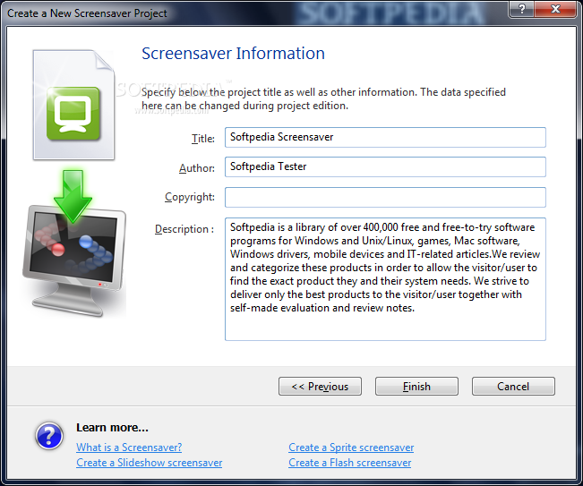The height and width of the screenshot is (486, 583).
Task: Close the dialog with the X button
Action: click(555, 9)
